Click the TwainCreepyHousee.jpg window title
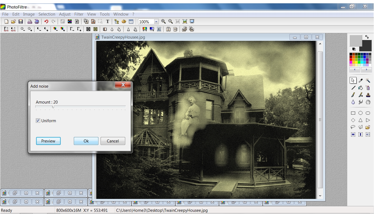Viewport: 374px width, 217px height. 123,37
